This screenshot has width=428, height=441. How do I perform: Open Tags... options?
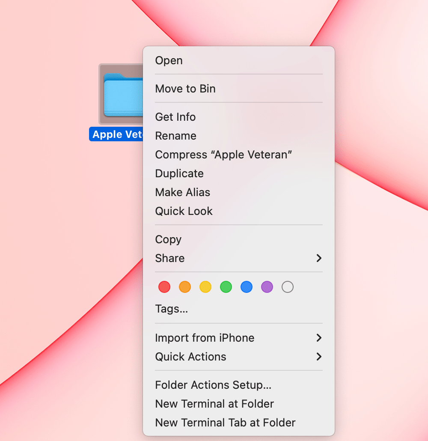point(172,309)
